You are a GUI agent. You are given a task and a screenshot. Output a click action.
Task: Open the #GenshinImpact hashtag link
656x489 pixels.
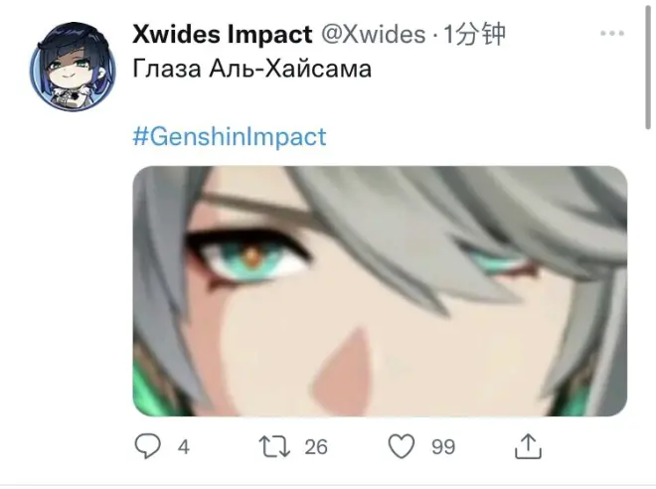[x=230, y=136]
